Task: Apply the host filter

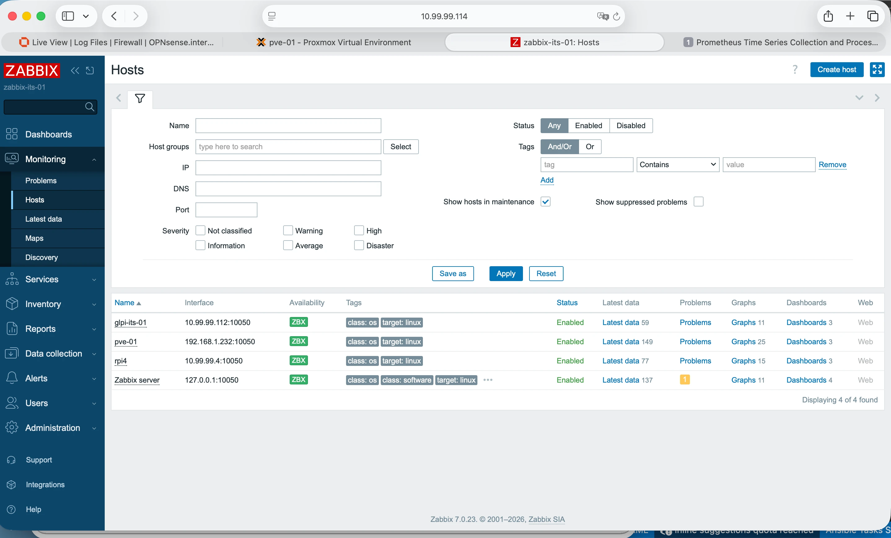Action: (x=506, y=274)
